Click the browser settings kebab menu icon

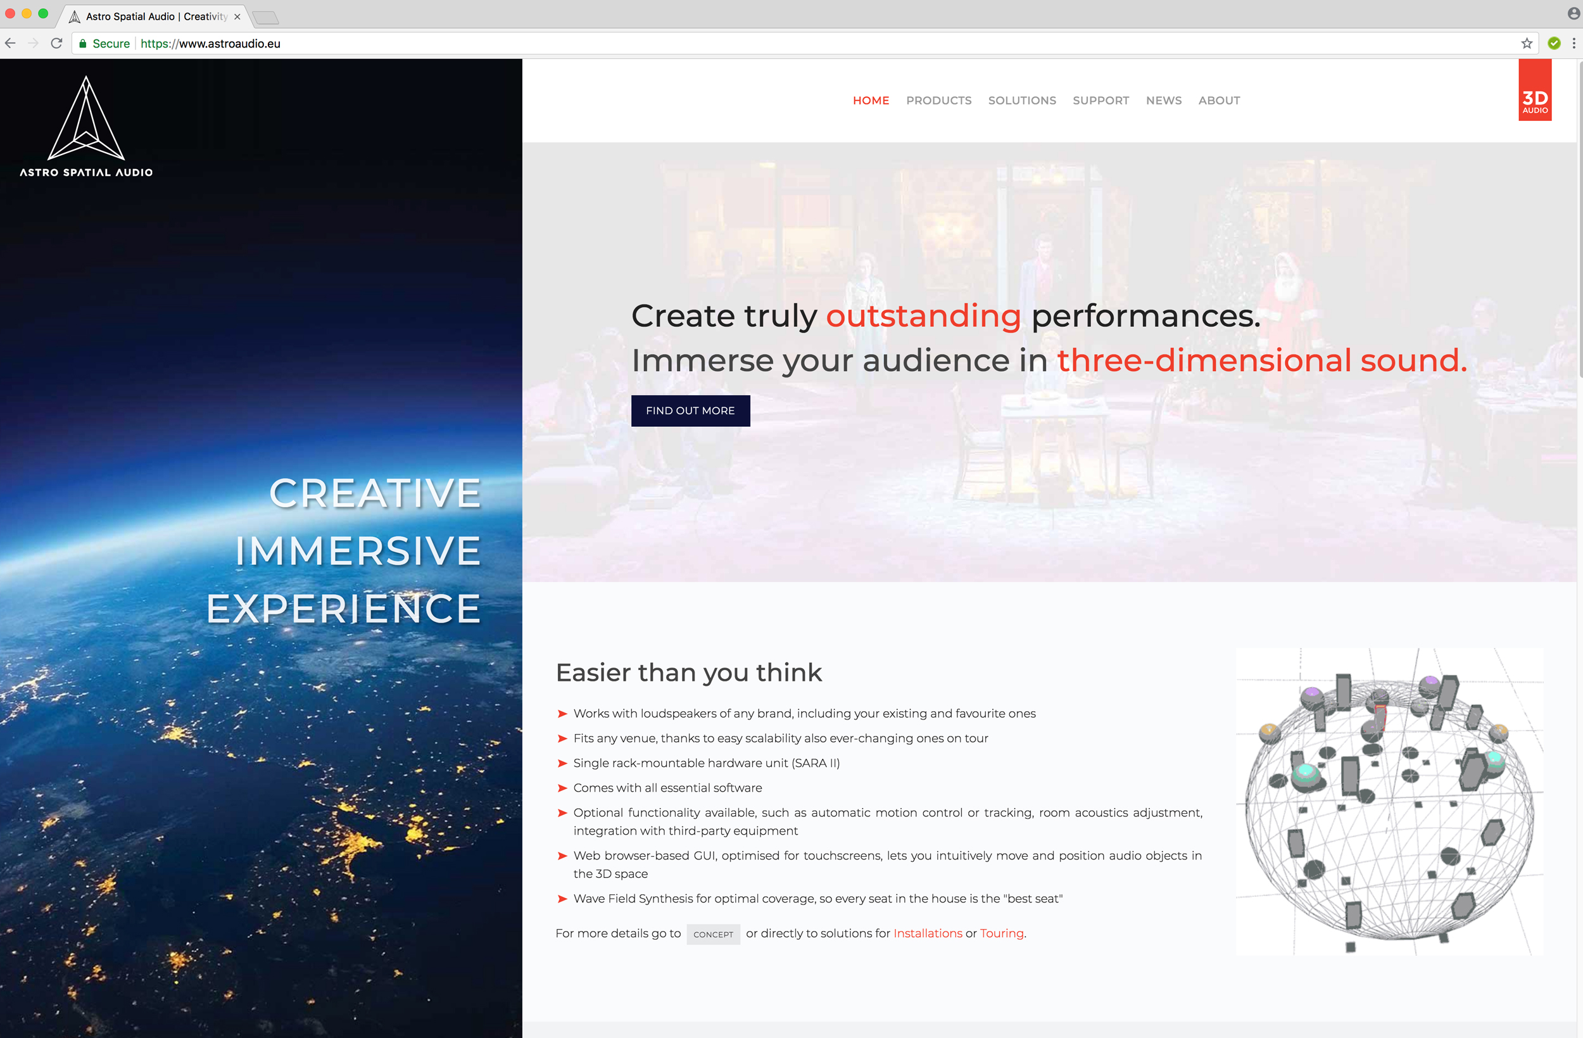tap(1573, 43)
